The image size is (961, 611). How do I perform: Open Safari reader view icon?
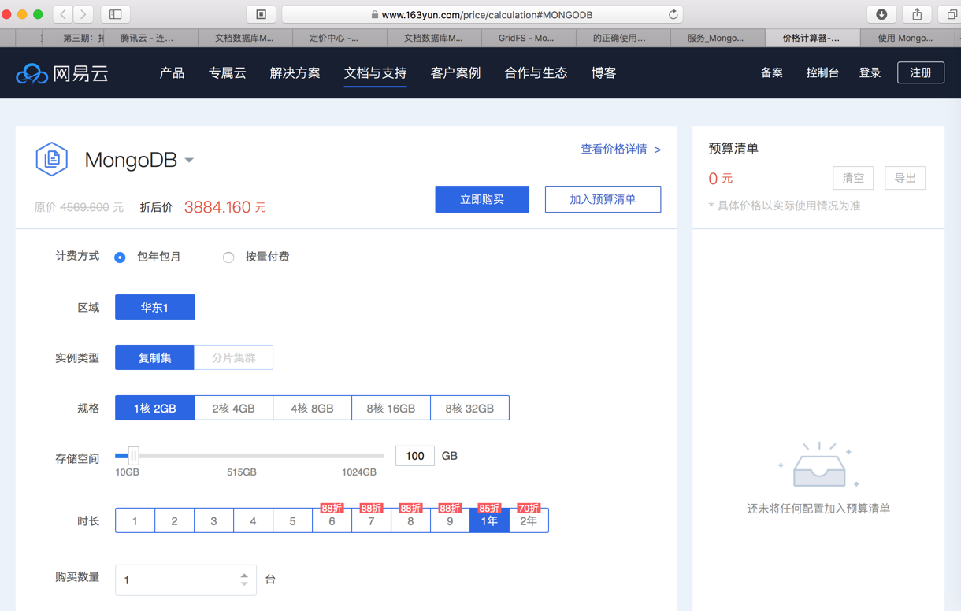point(262,14)
